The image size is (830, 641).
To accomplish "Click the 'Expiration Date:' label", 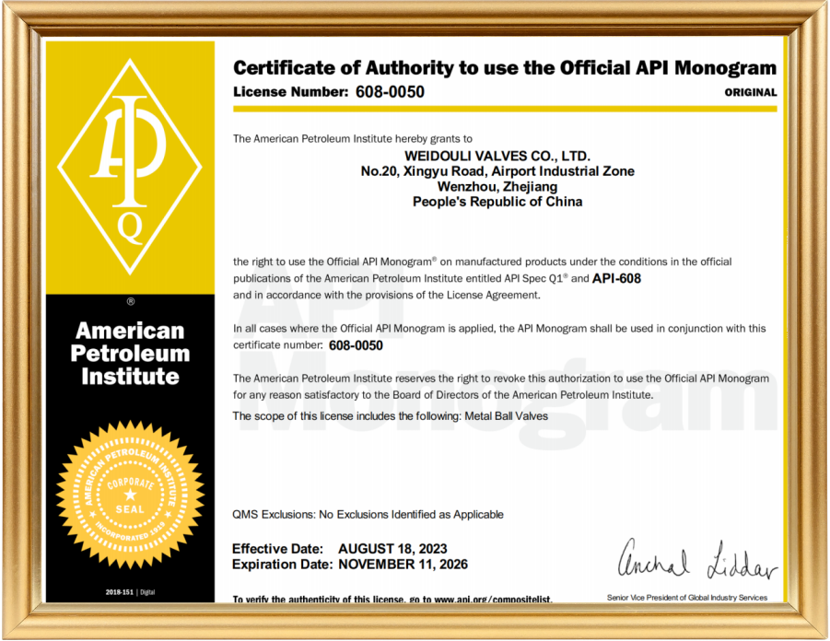I will 282,565.
